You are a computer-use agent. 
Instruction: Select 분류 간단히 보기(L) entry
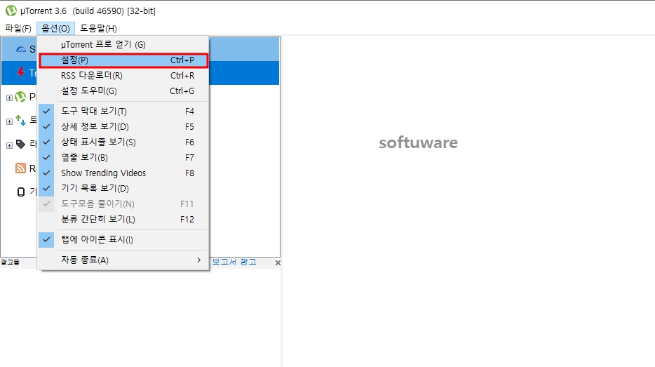(123, 220)
